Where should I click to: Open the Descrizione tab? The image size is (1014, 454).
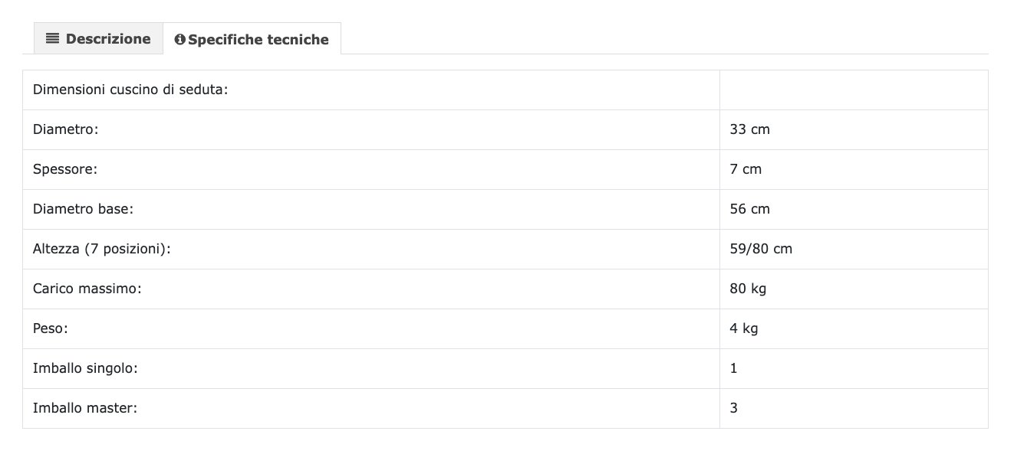(x=98, y=39)
